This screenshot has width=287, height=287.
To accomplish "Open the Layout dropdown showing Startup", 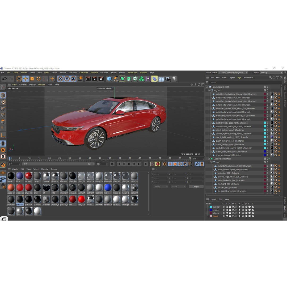I will pyautogui.click(x=271, y=72).
